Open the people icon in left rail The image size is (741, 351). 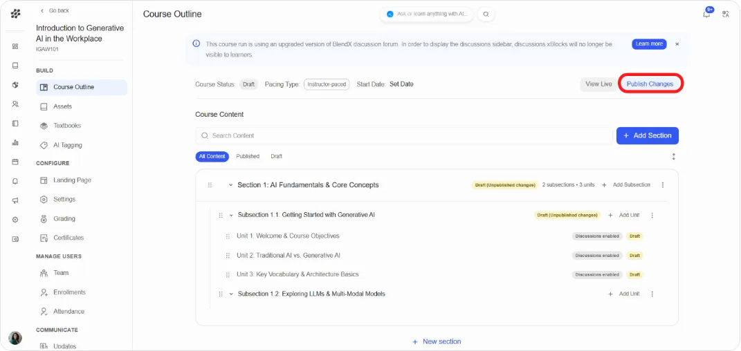pyautogui.click(x=15, y=104)
